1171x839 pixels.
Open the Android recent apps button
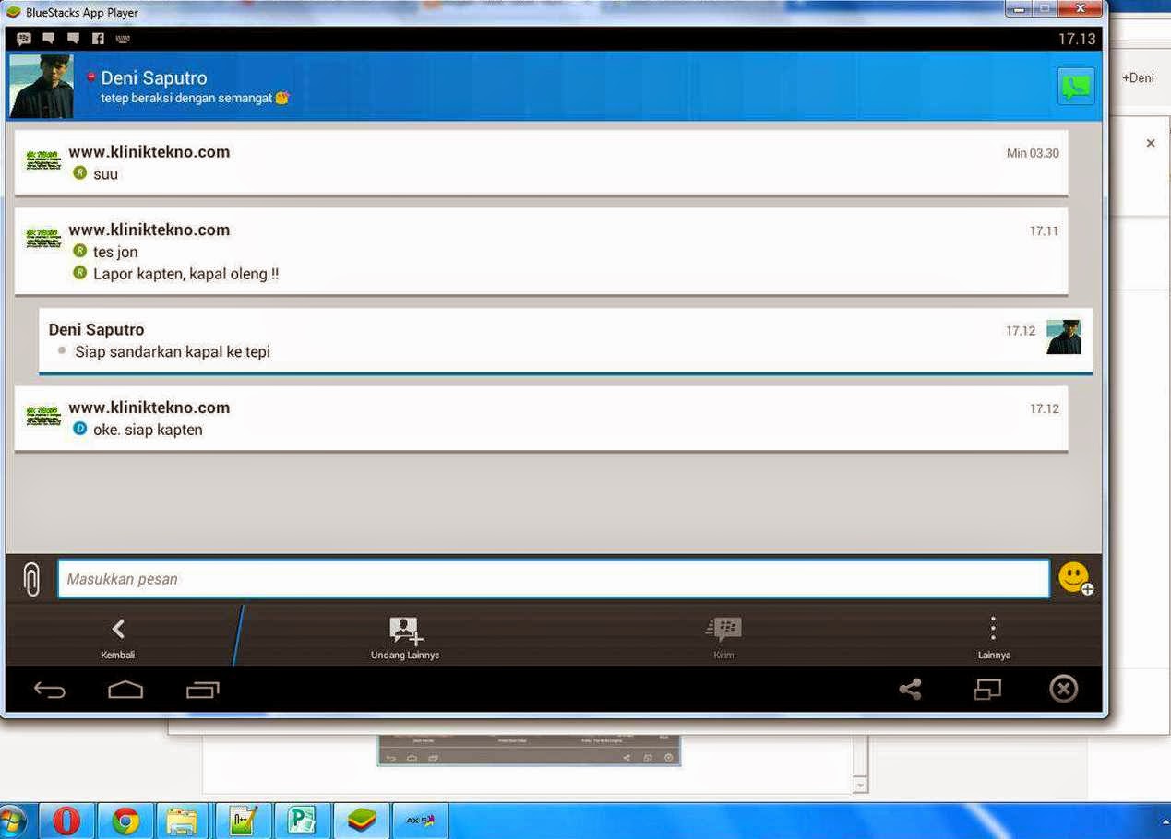click(x=203, y=690)
